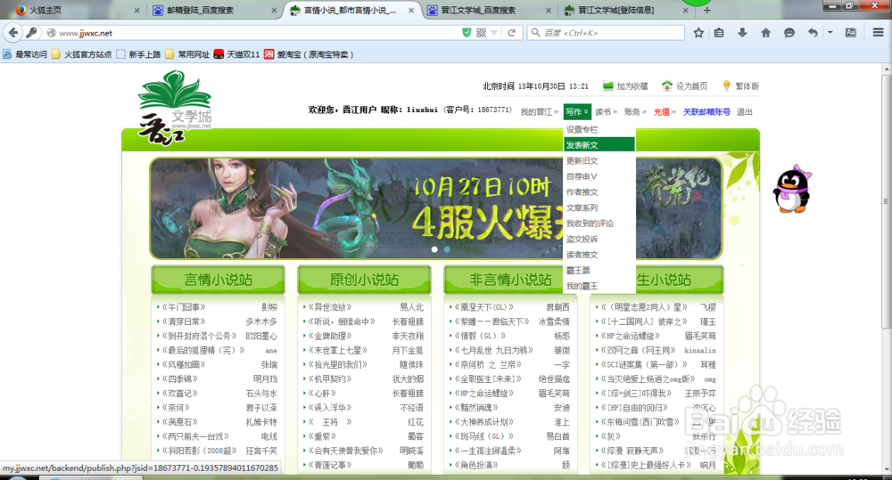Image resolution: width=892 pixels, height=480 pixels.
Task: Click the key icon left of address bar
Action: coord(32,33)
